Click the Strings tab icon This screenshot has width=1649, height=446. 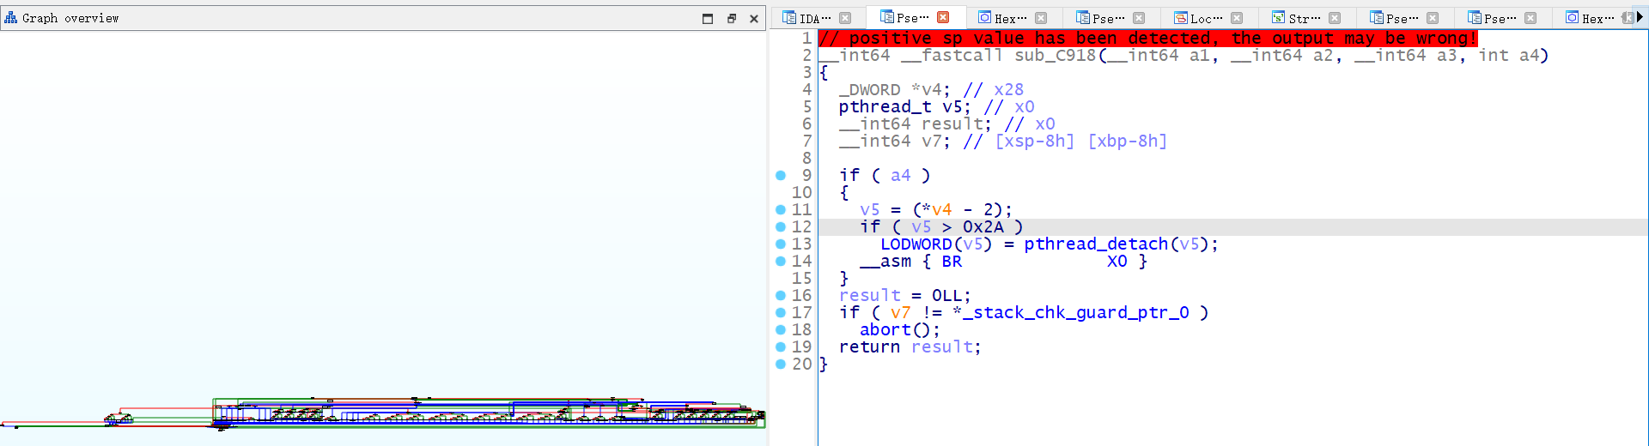[x=1278, y=18]
